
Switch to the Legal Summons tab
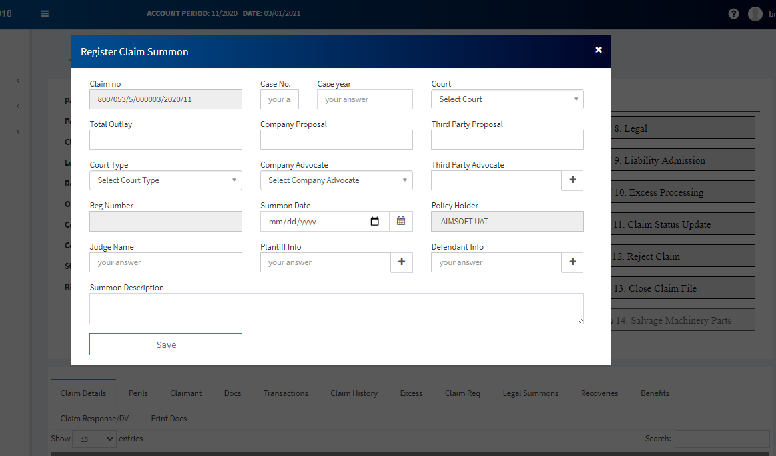pos(530,393)
